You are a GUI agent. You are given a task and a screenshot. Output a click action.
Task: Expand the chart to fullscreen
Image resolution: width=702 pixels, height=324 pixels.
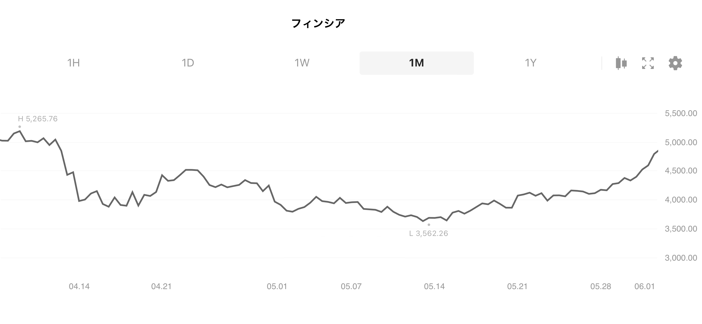tap(647, 63)
